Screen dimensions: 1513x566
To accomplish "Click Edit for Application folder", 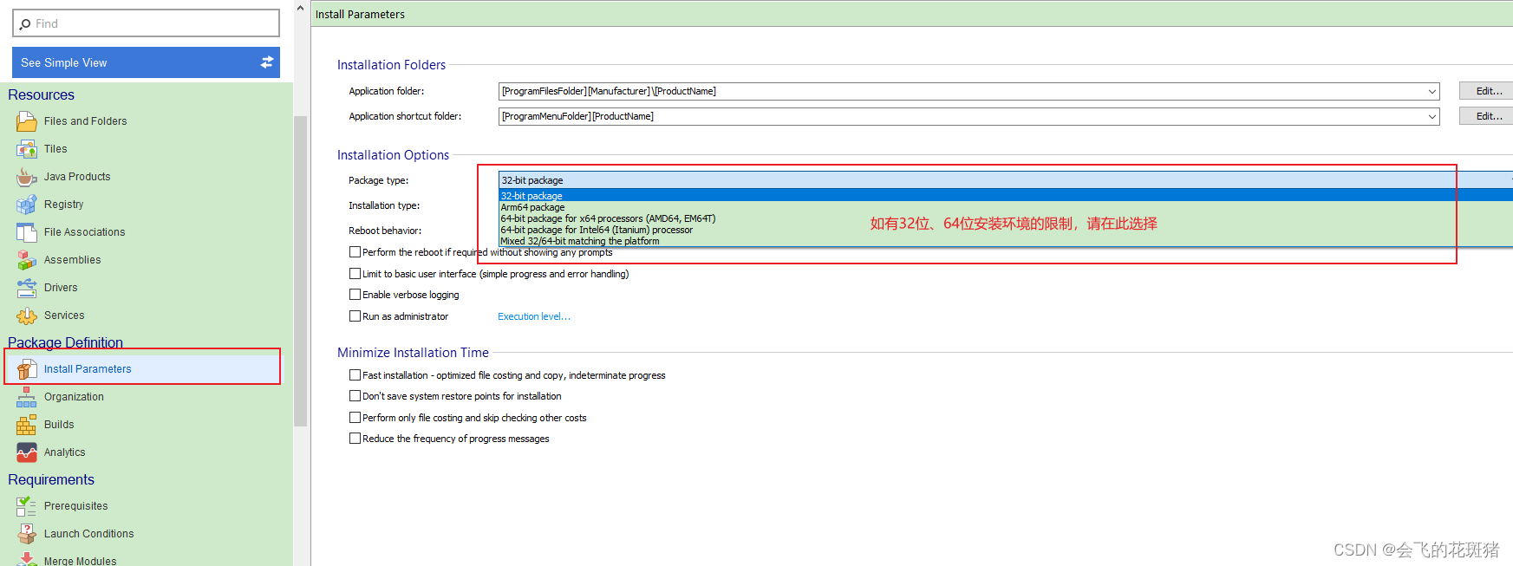I will point(1488,91).
